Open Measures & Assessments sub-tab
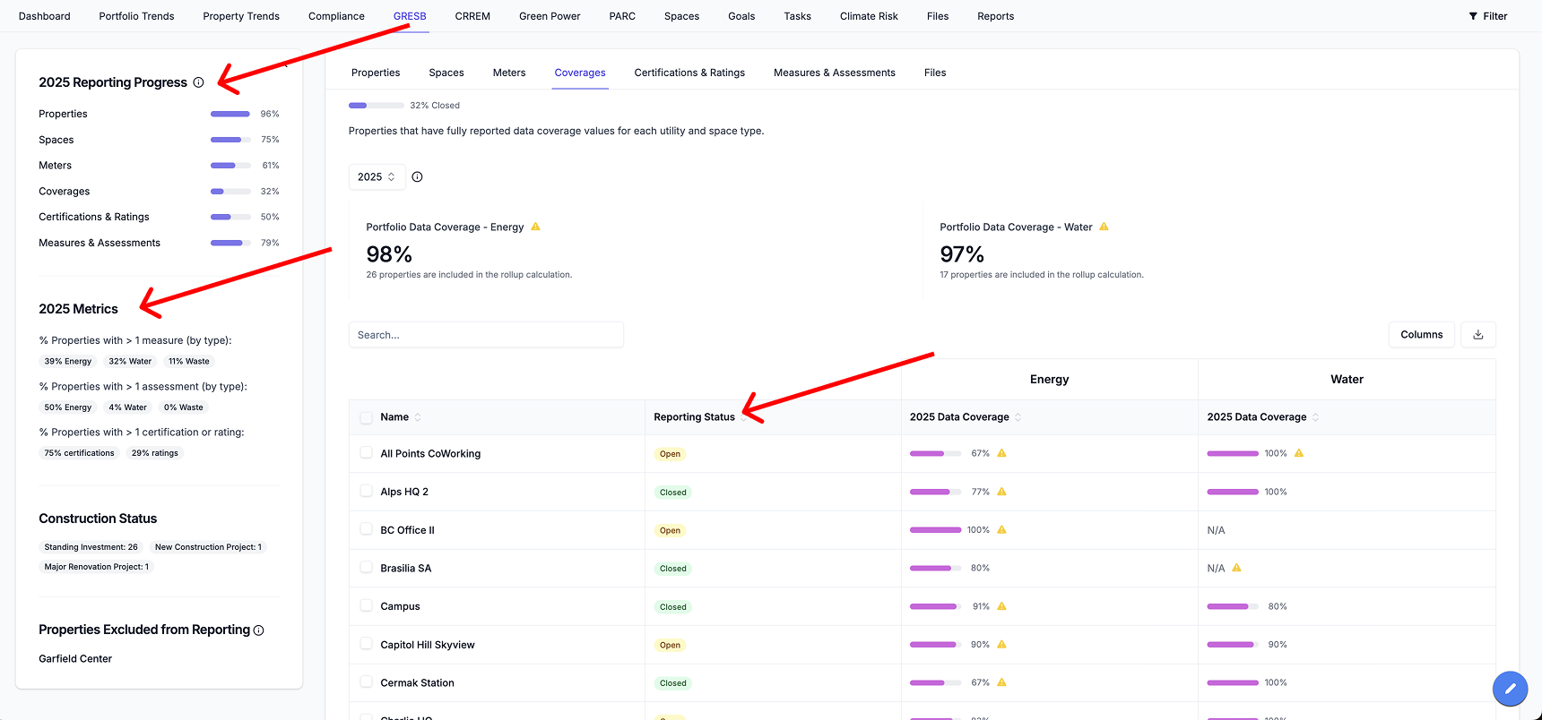This screenshot has width=1542, height=720. pos(835,73)
